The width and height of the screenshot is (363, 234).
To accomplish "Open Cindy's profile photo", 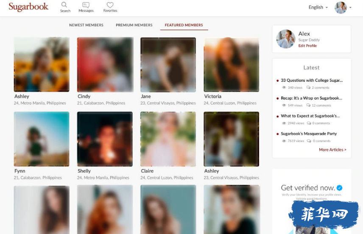I will tap(105, 64).
